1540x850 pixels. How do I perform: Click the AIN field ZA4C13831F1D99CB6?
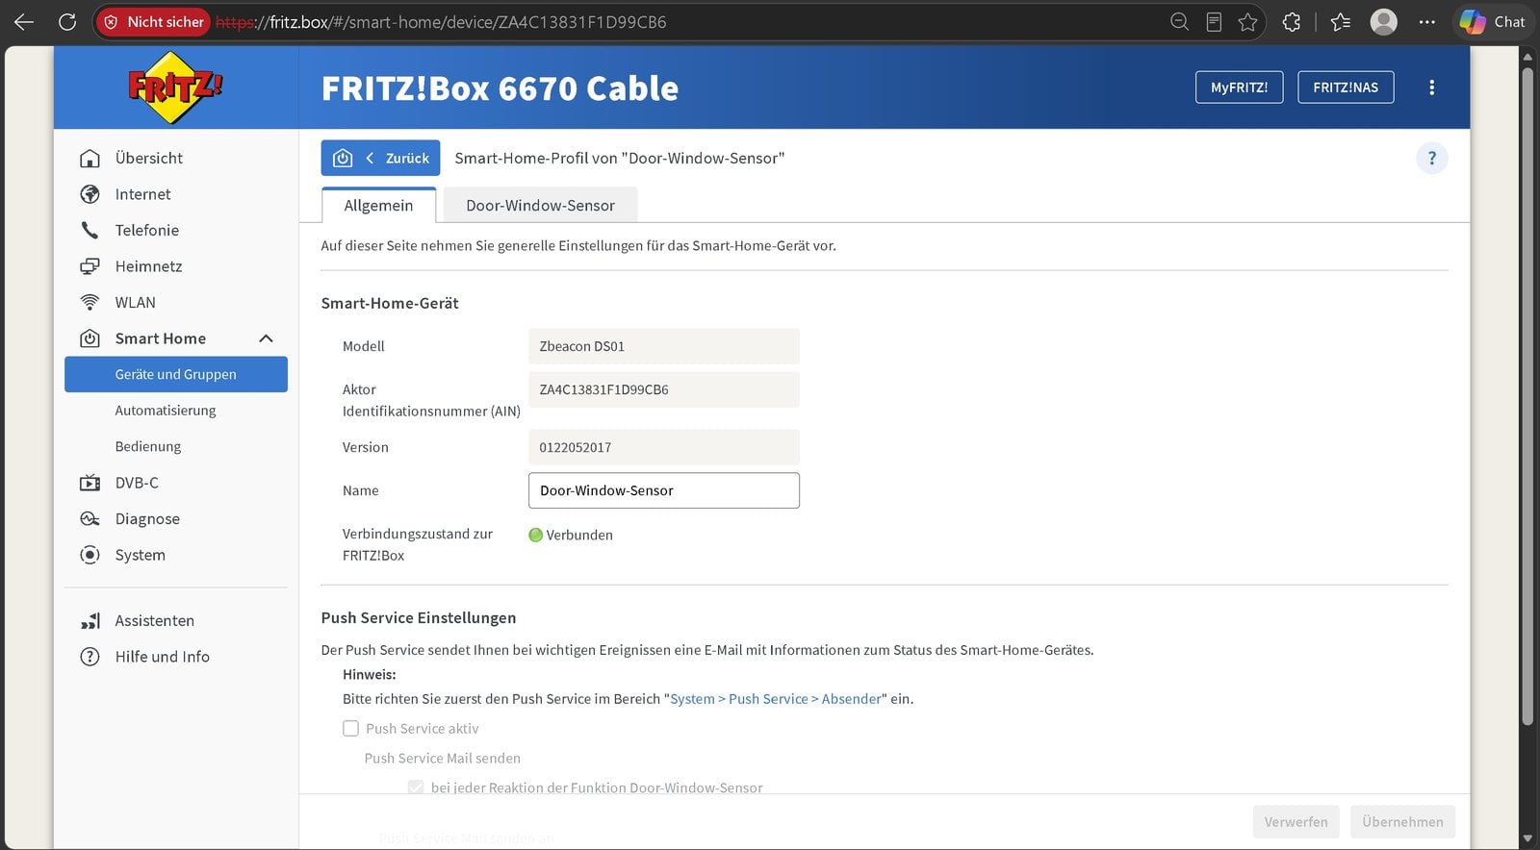coord(664,389)
